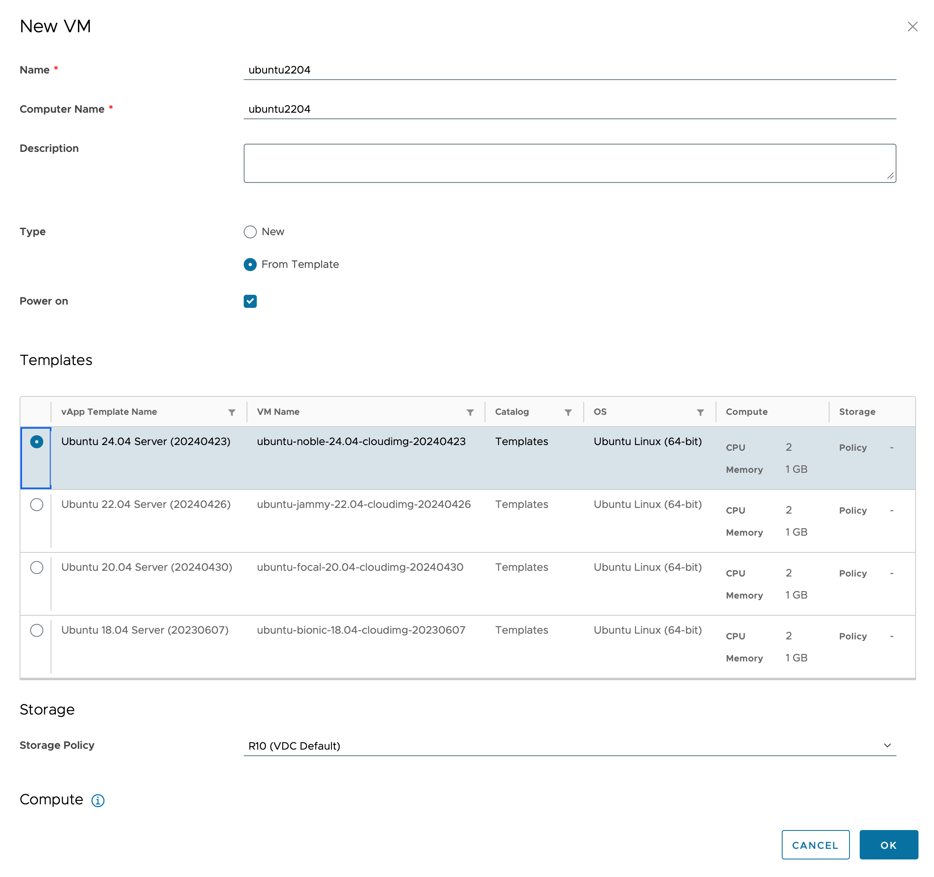Open the Catalog column filter
Screen dimensions: 934x877
(568, 412)
